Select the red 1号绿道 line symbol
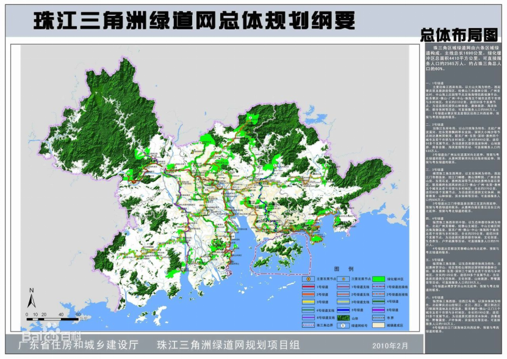 308,286
